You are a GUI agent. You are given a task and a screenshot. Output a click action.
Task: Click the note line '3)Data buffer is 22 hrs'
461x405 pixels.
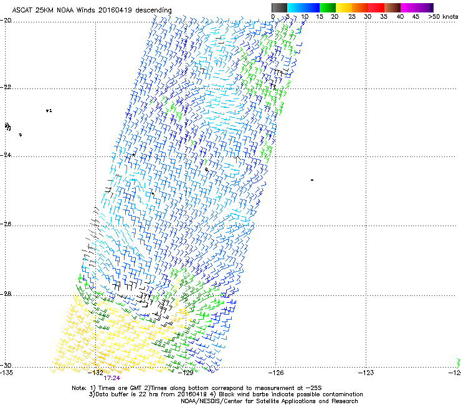pos(226,394)
